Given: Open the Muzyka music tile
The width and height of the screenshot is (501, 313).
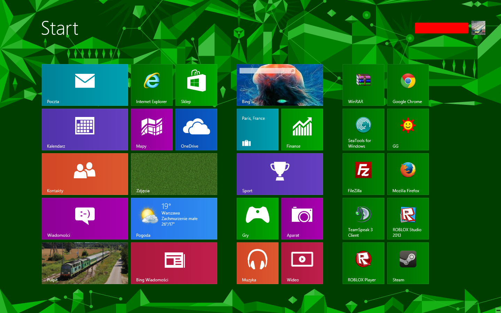Looking at the screenshot, I should (x=258, y=263).
